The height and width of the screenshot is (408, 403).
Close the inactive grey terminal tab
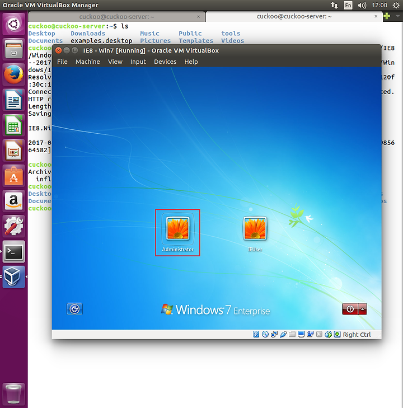[199, 17]
